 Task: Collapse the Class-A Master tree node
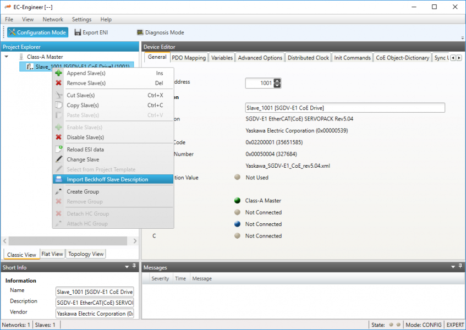point(6,57)
